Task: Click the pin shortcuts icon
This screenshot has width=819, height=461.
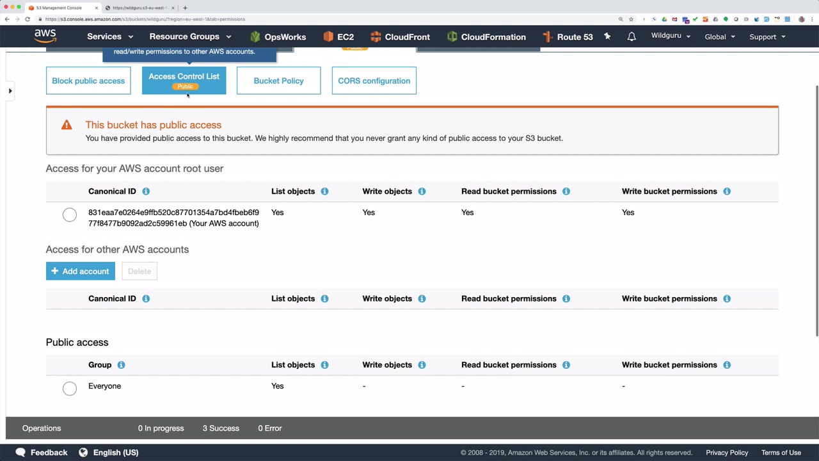Action: tap(607, 36)
